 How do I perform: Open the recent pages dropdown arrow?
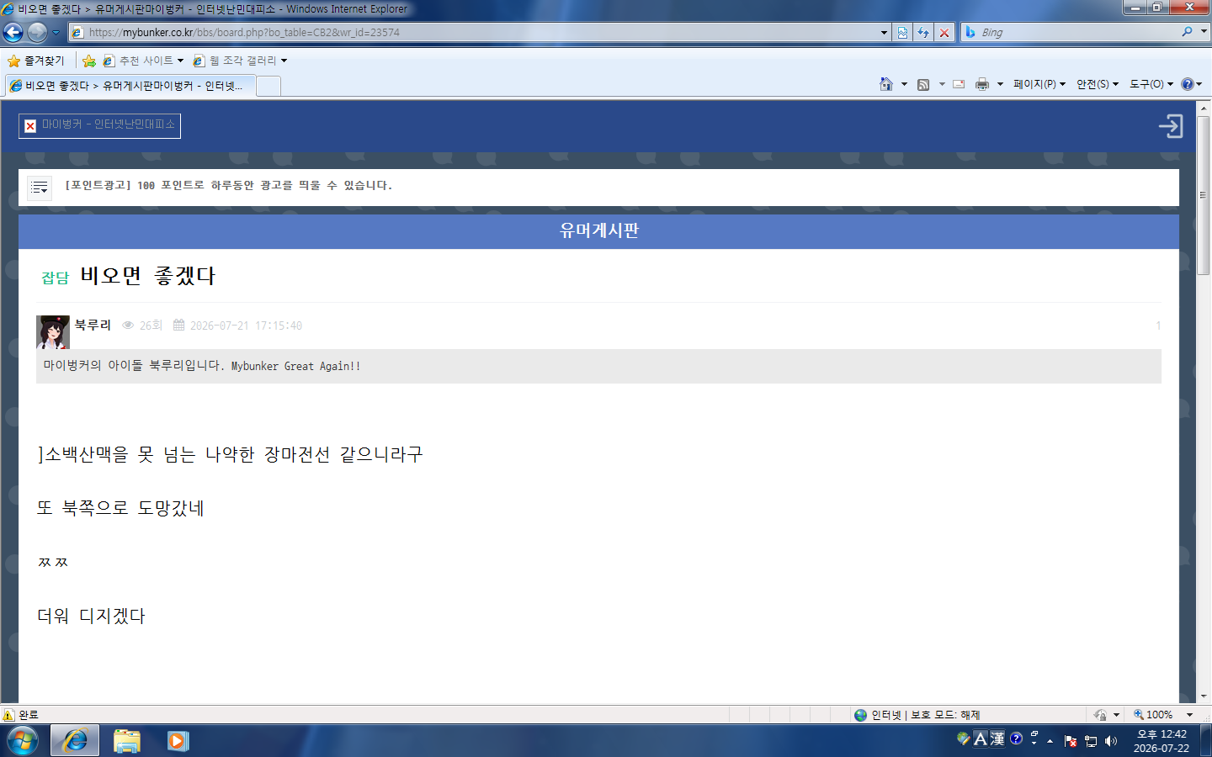(x=56, y=33)
